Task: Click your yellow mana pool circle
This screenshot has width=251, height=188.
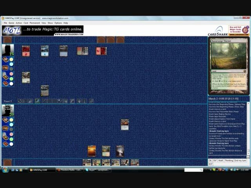Action: pos(11,120)
